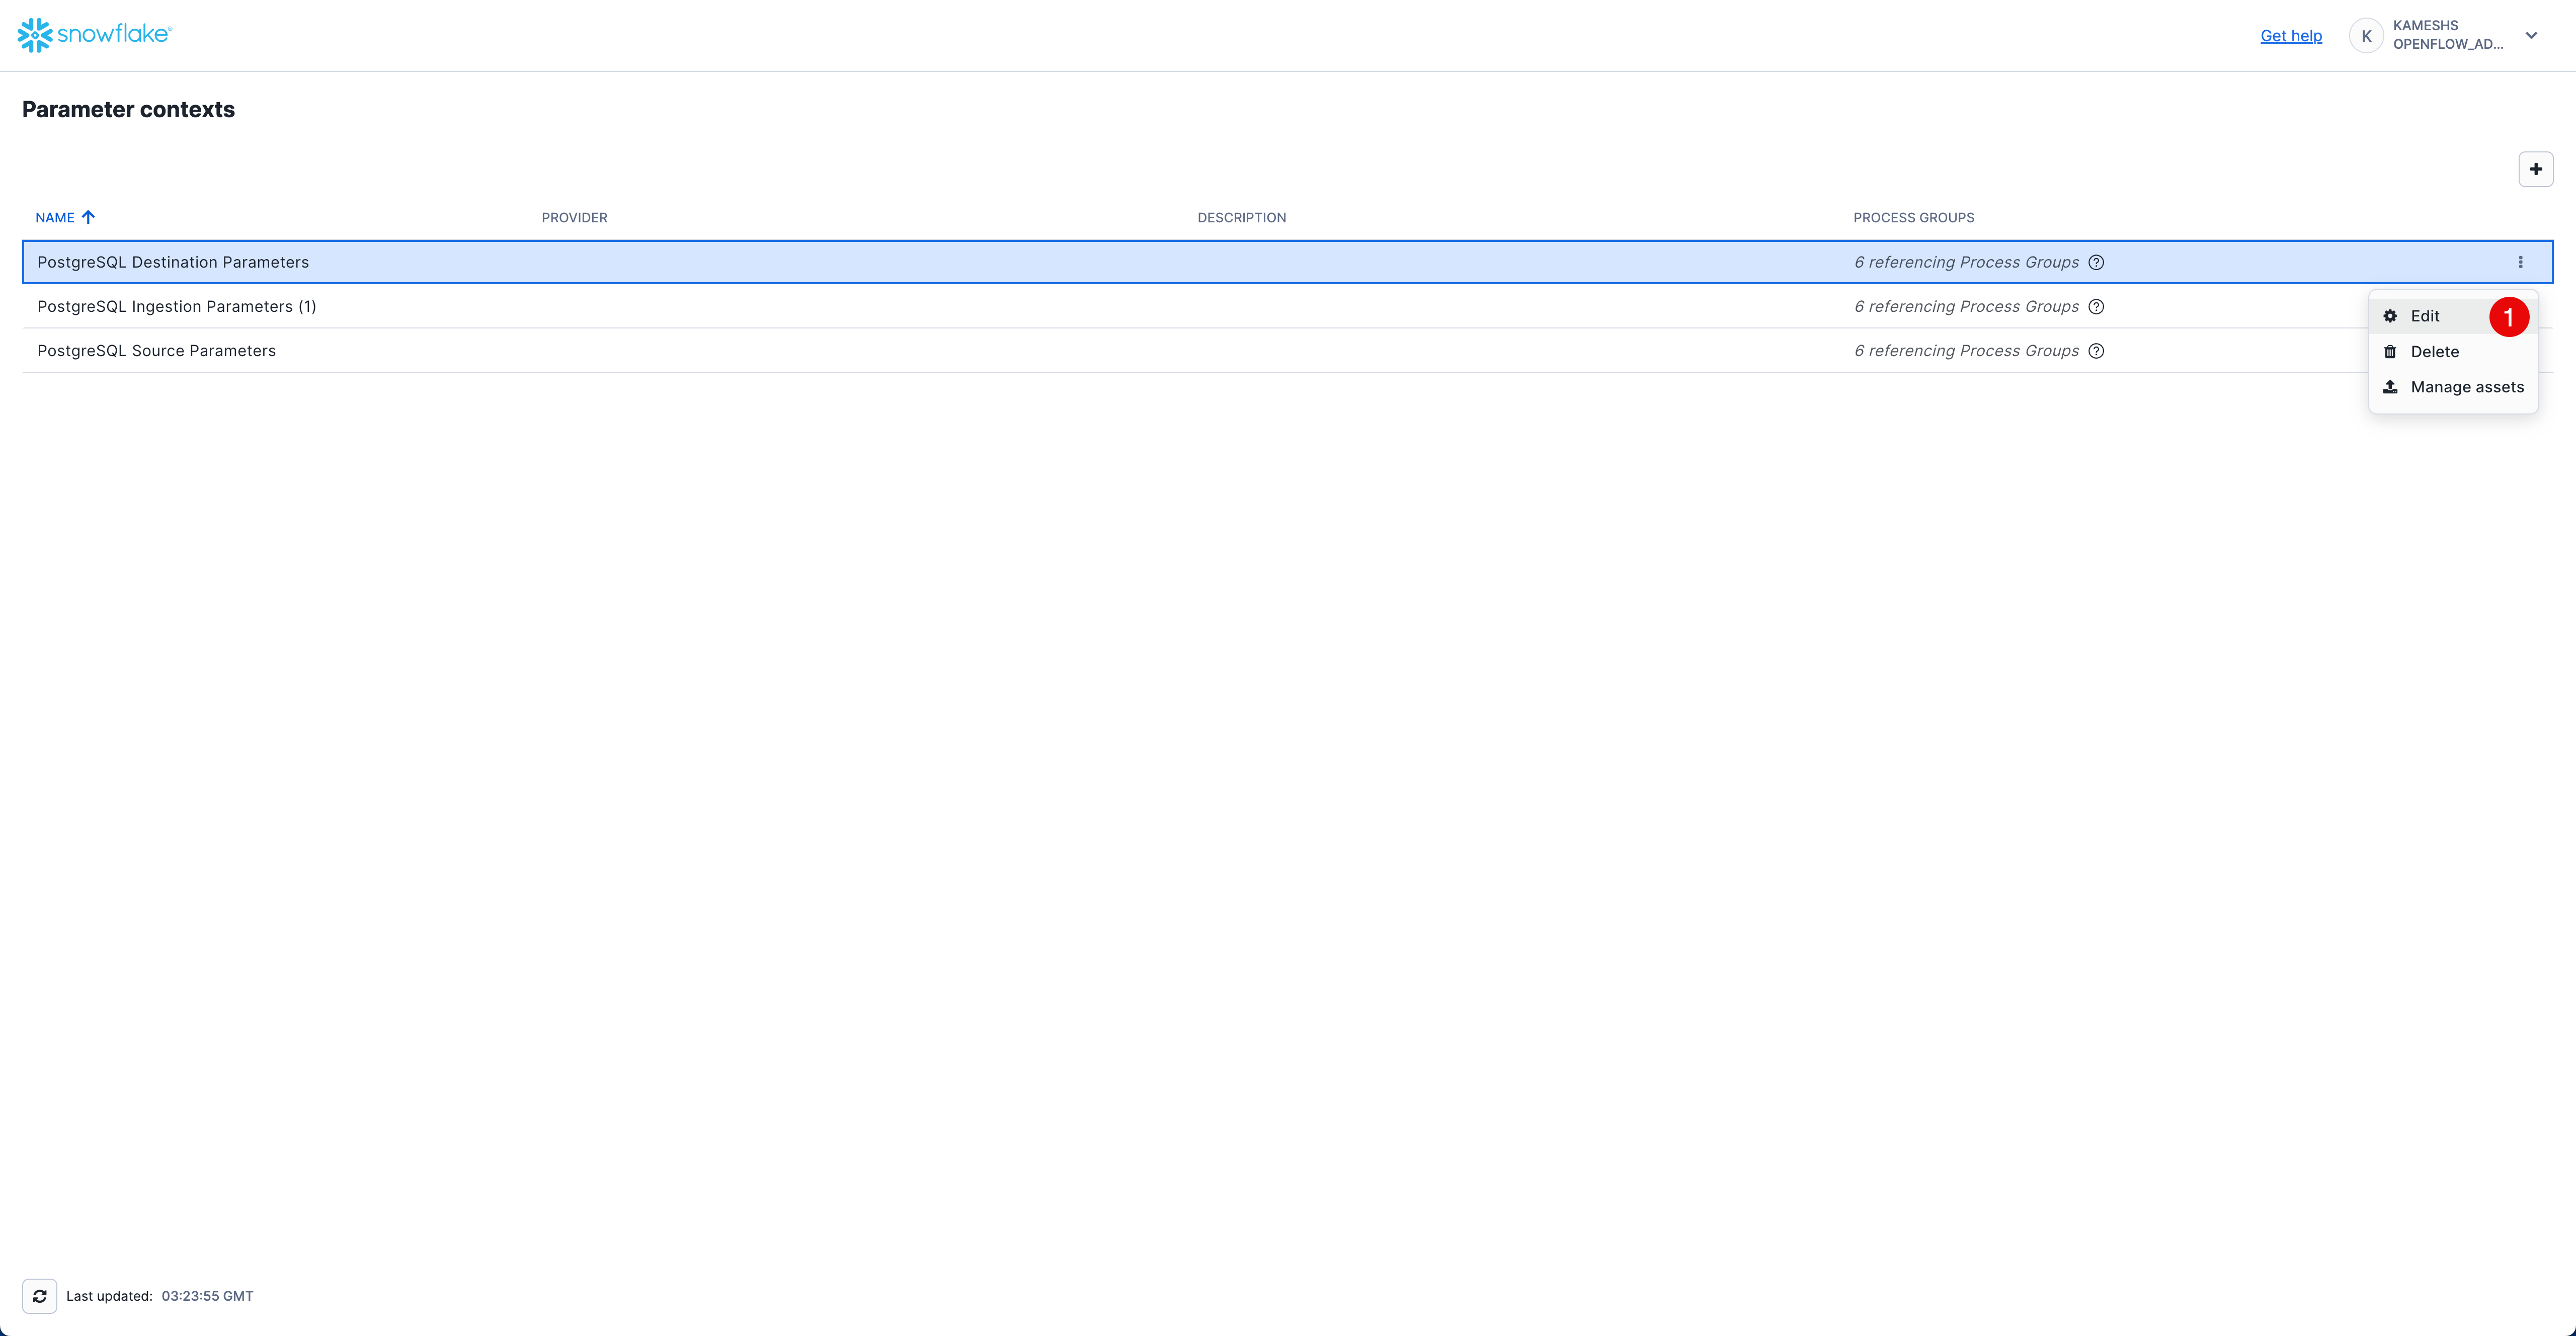Click the help icon in the Source Parameters row
Viewport: 2576px width, 1336px height.
pyautogui.click(x=2096, y=351)
